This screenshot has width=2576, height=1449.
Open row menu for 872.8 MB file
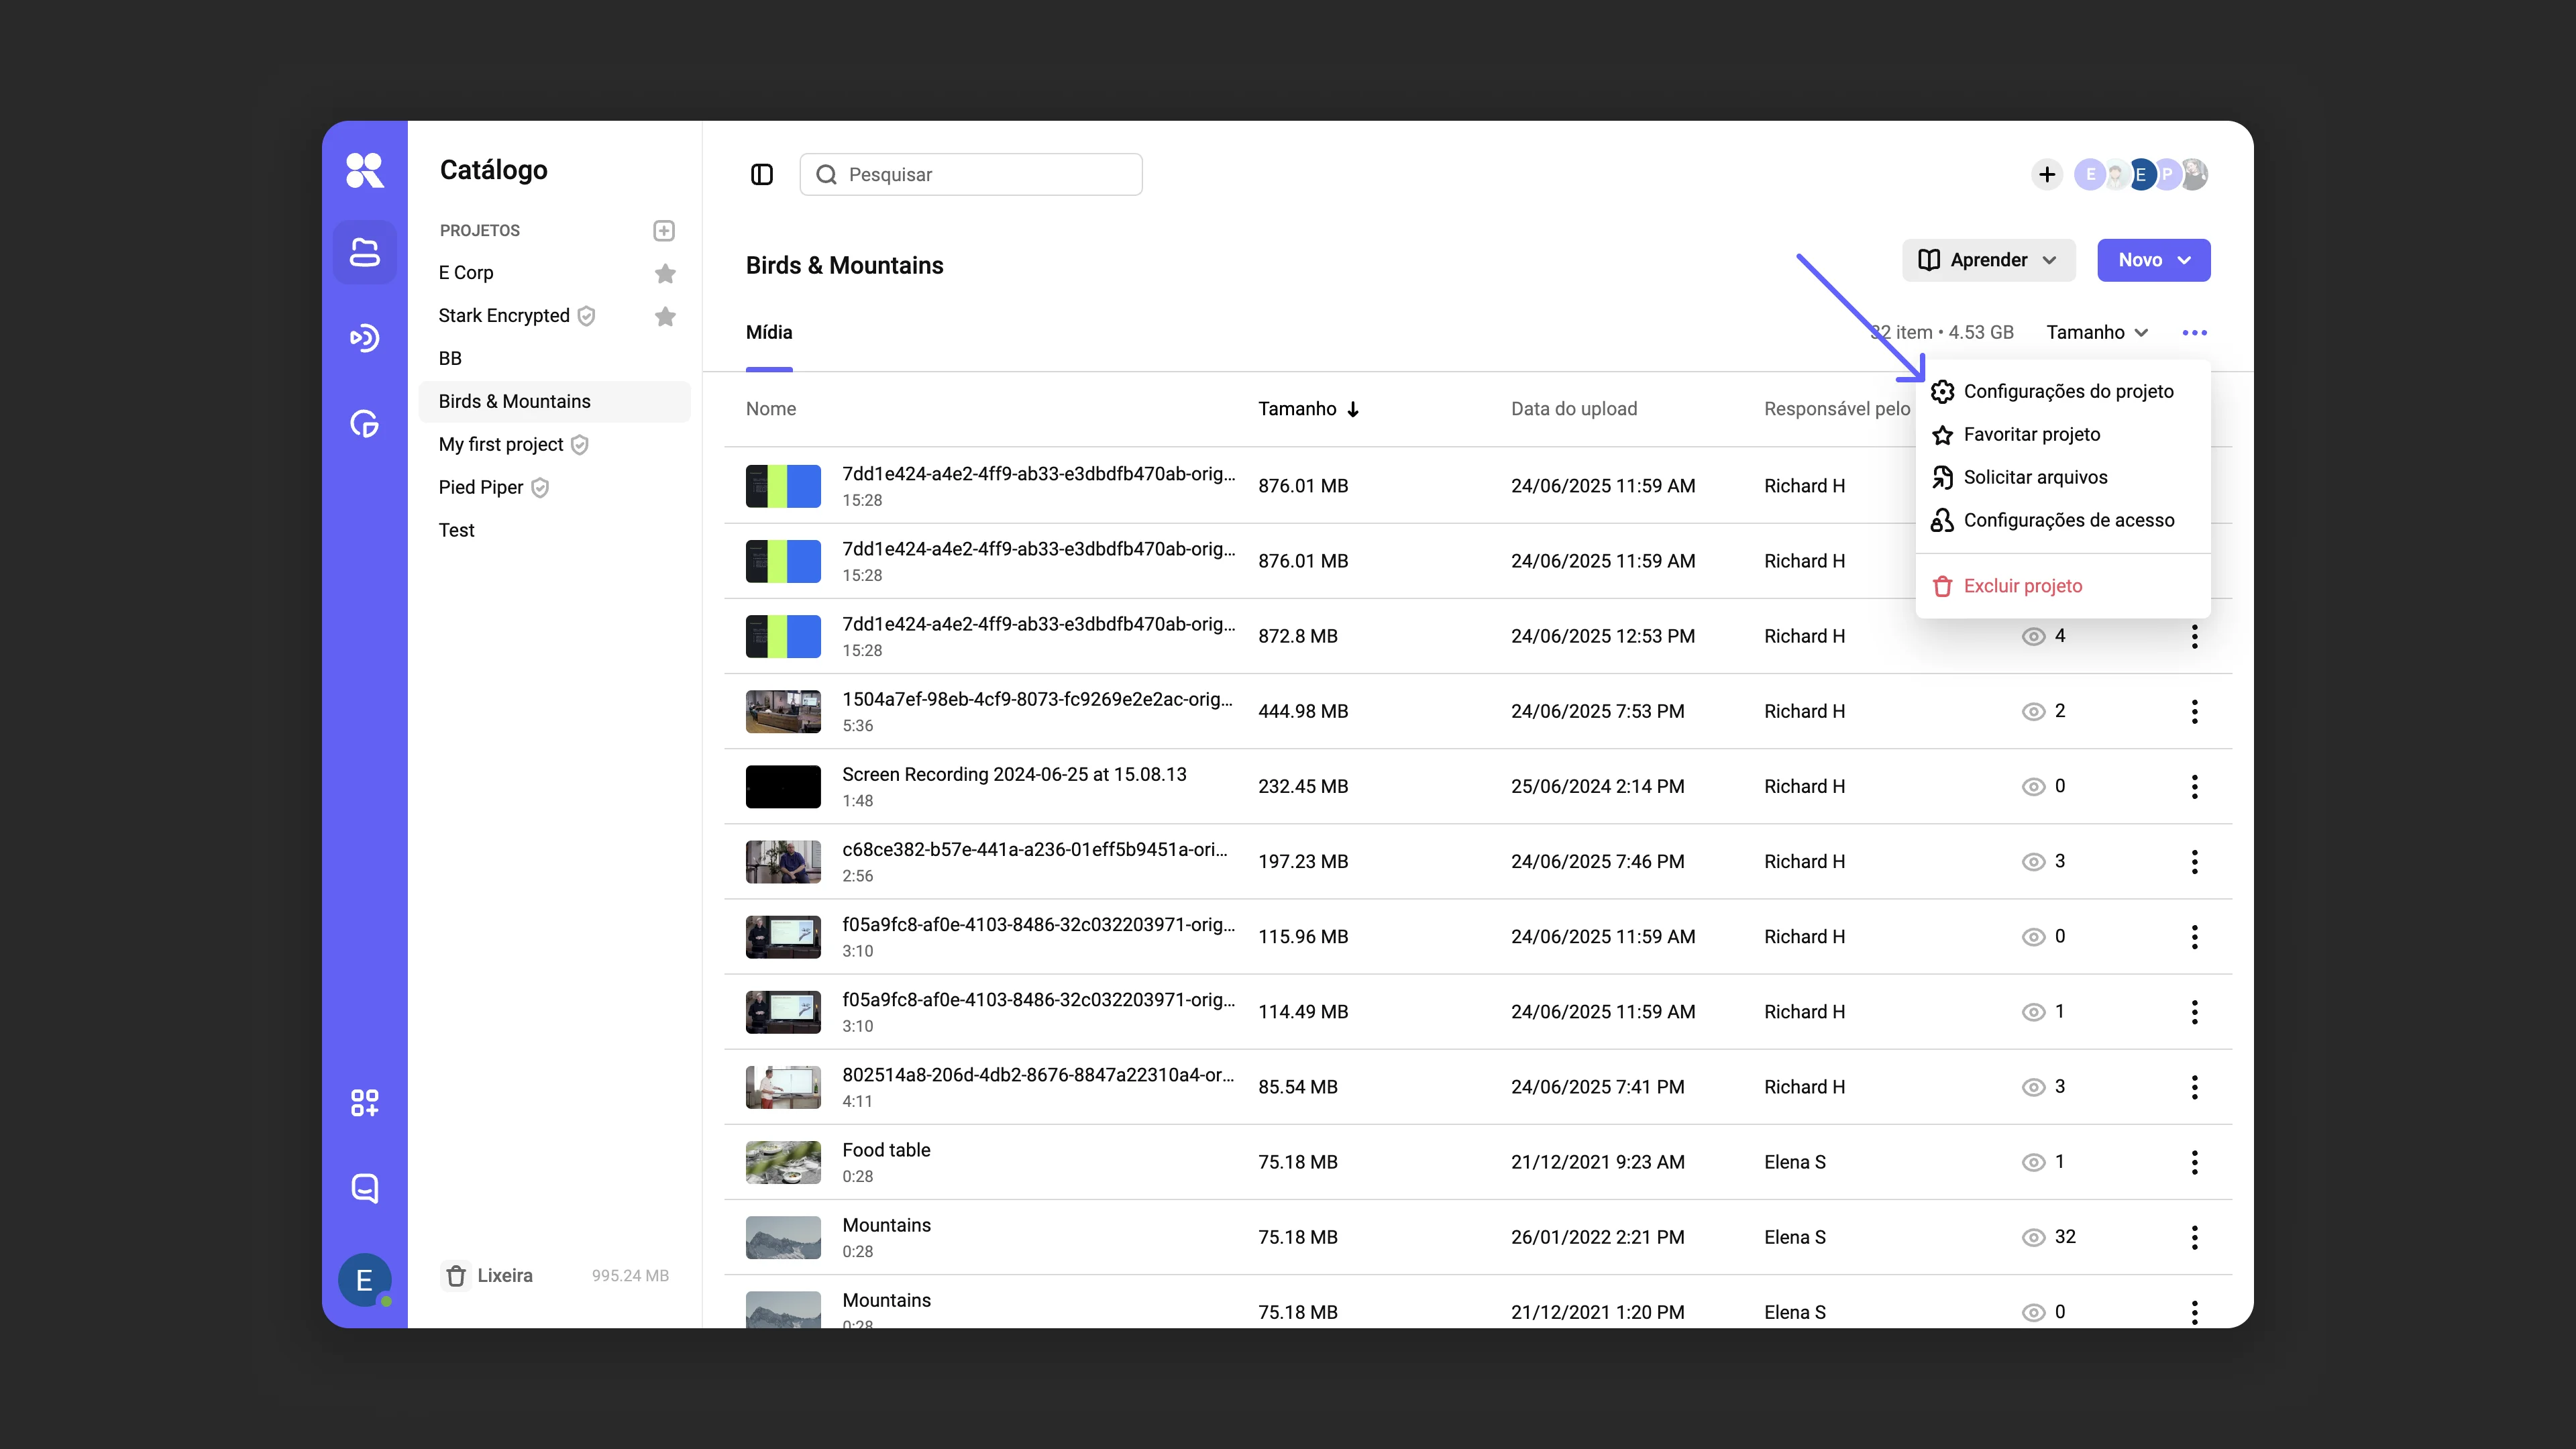(x=2194, y=637)
